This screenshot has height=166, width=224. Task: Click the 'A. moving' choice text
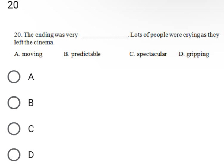[28, 54]
